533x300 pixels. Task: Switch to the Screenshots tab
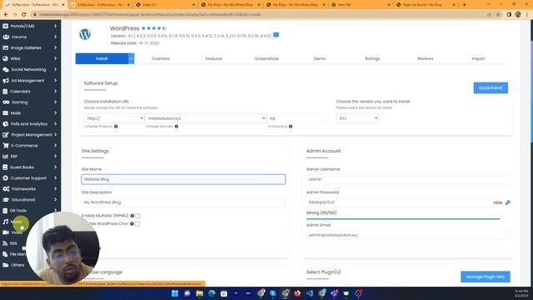266,58
